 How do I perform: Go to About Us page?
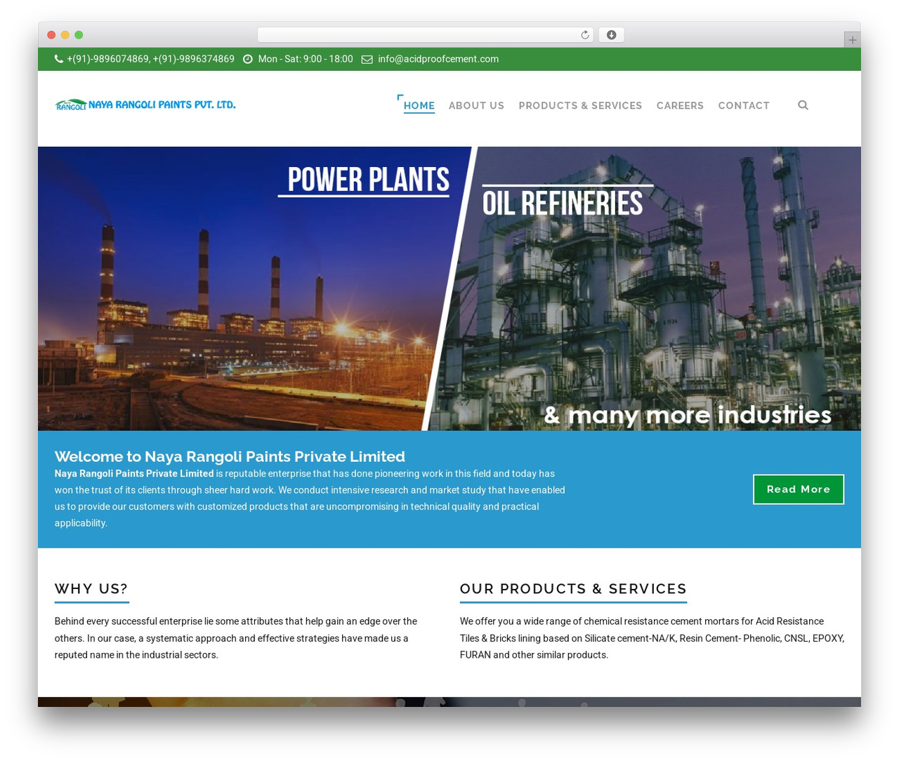click(x=476, y=105)
